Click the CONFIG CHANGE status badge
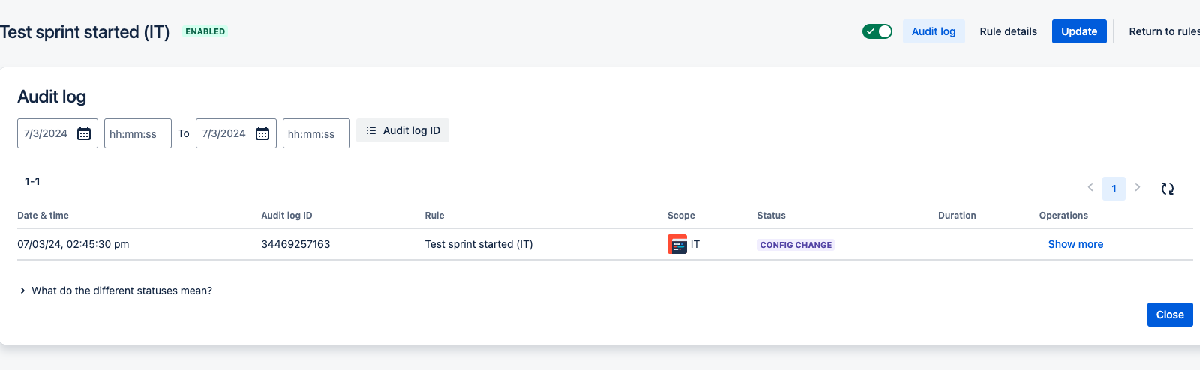1200x370 pixels. pyautogui.click(x=796, y=245)
